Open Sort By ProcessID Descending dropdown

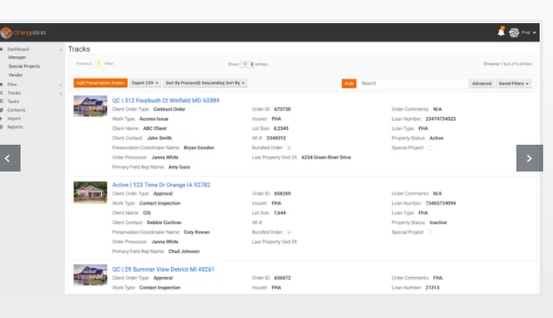tap(205, 83)
